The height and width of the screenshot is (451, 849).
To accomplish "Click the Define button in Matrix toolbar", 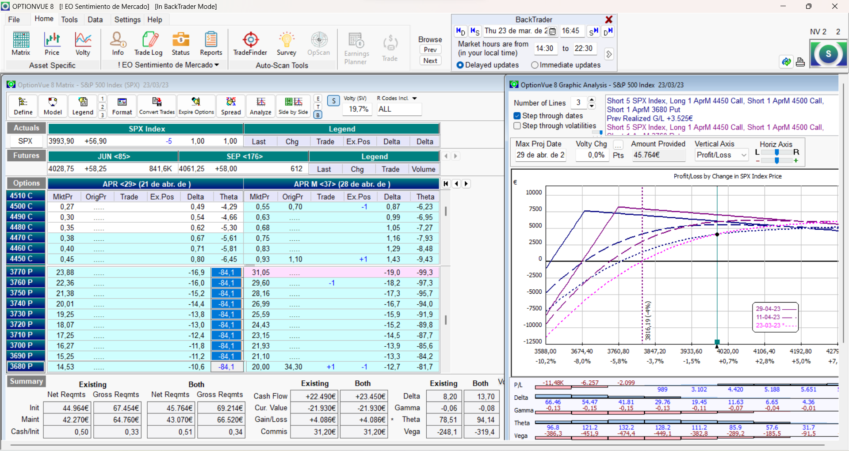I will tap(23, 106).
